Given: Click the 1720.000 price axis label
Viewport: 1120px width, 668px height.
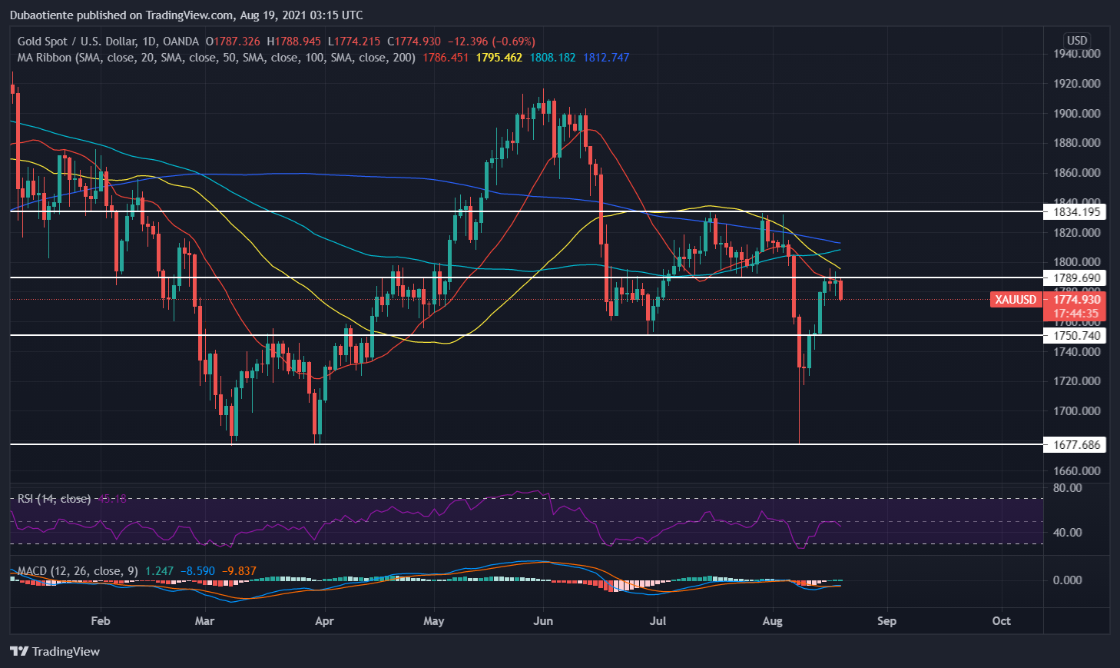Looking at the screenshot, I should pyautogui.click(x=1076, y=381).
